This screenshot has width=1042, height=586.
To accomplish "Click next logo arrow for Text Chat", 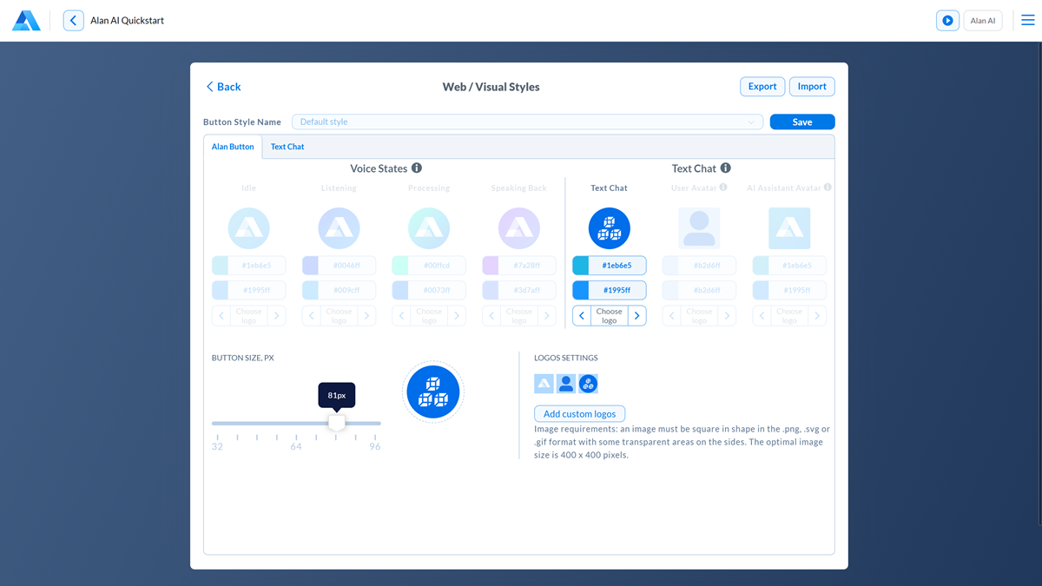I will tap(636, 316).
